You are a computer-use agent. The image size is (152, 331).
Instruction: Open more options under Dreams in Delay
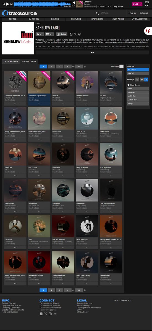tap(87, 104)
